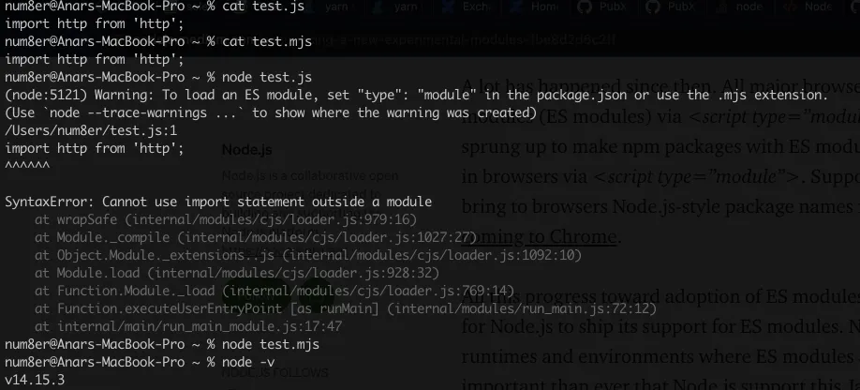Click the v14.15.3 version output

pos(34,381)
